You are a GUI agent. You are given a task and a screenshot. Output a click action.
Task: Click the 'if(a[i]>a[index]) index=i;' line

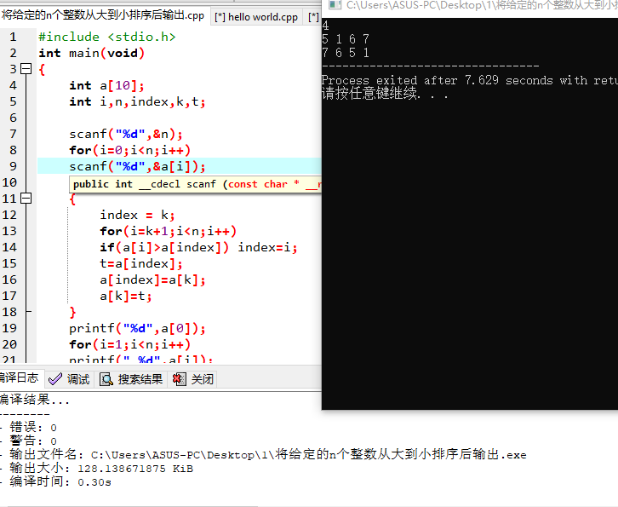198,247
